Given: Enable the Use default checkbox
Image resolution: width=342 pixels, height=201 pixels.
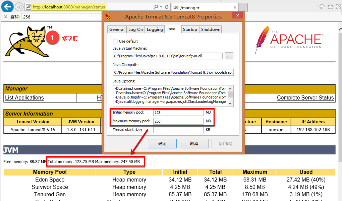Looking at the screenshot, I should pyautogui.click(x=115, y=41).
